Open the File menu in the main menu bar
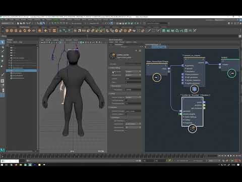 [2, 20]
